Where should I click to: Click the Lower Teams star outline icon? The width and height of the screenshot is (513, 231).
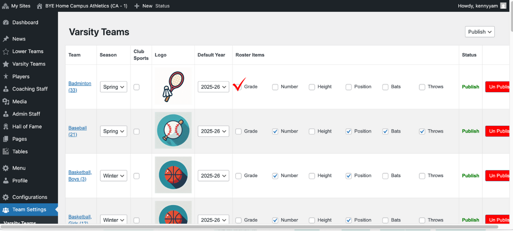[x=6, y=51]
